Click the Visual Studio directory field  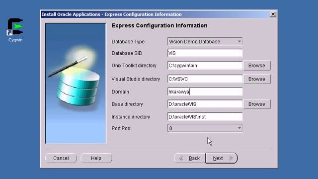pyautogui.click(x=205, y=79)
